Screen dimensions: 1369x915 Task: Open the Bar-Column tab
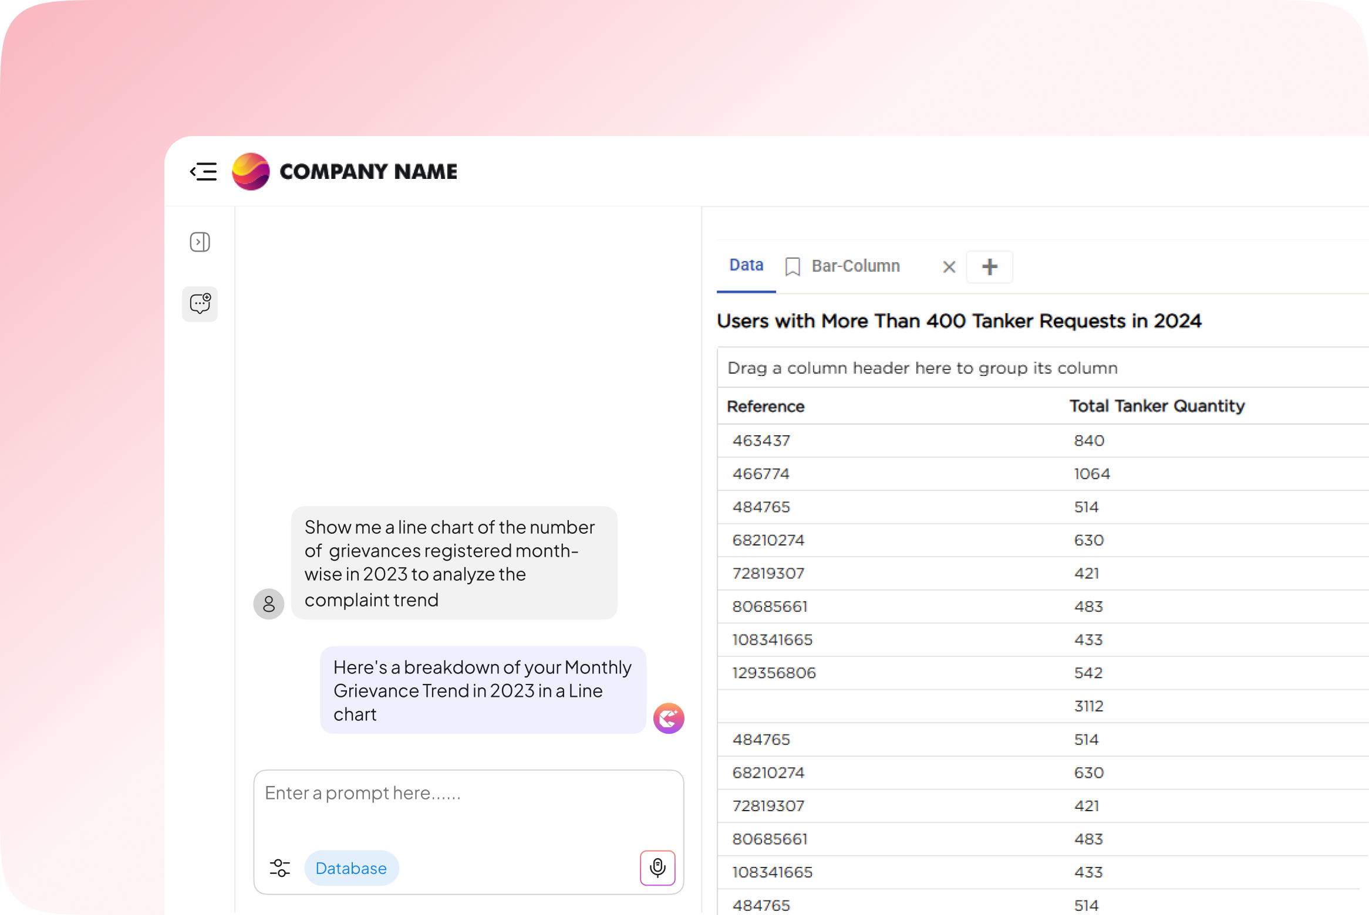(855, 266)
